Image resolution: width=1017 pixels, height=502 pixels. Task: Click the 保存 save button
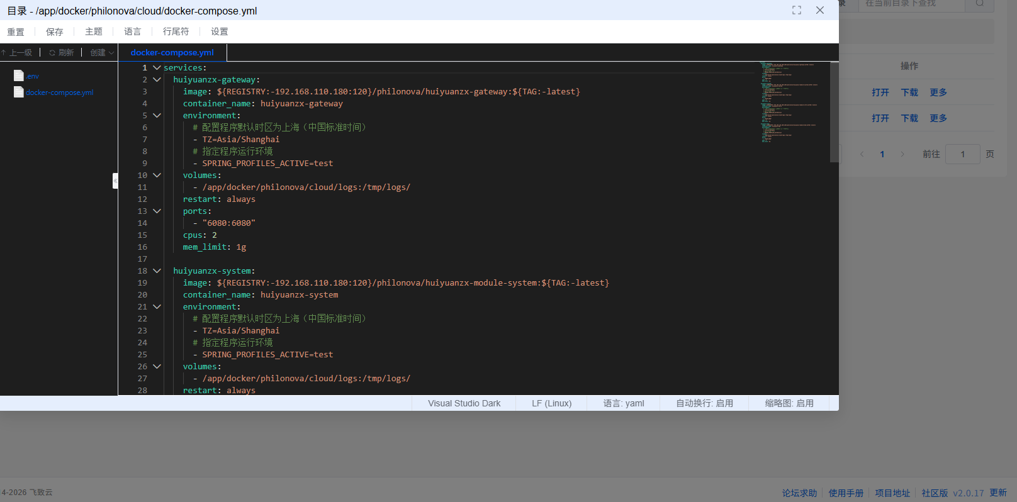[x=55, y=31]
